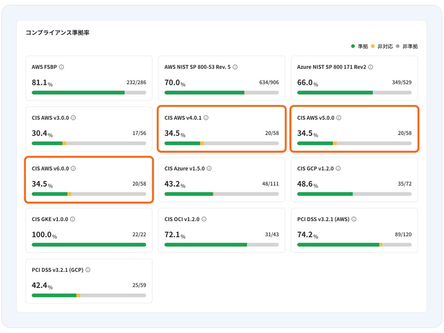Image resolution: width=444 pixels, height=333 pixels.
Task: Click info icon next to CIS AWS v6.0.0
Action: pos(73,168)
